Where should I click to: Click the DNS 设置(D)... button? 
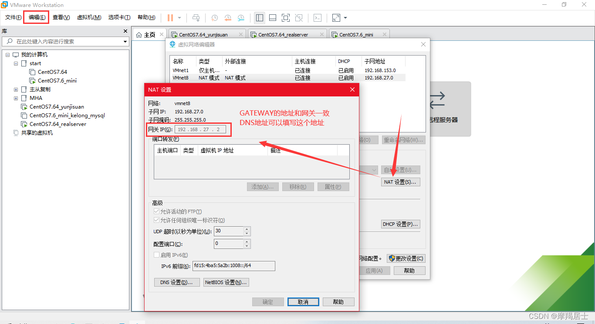(x=176, y=282)
